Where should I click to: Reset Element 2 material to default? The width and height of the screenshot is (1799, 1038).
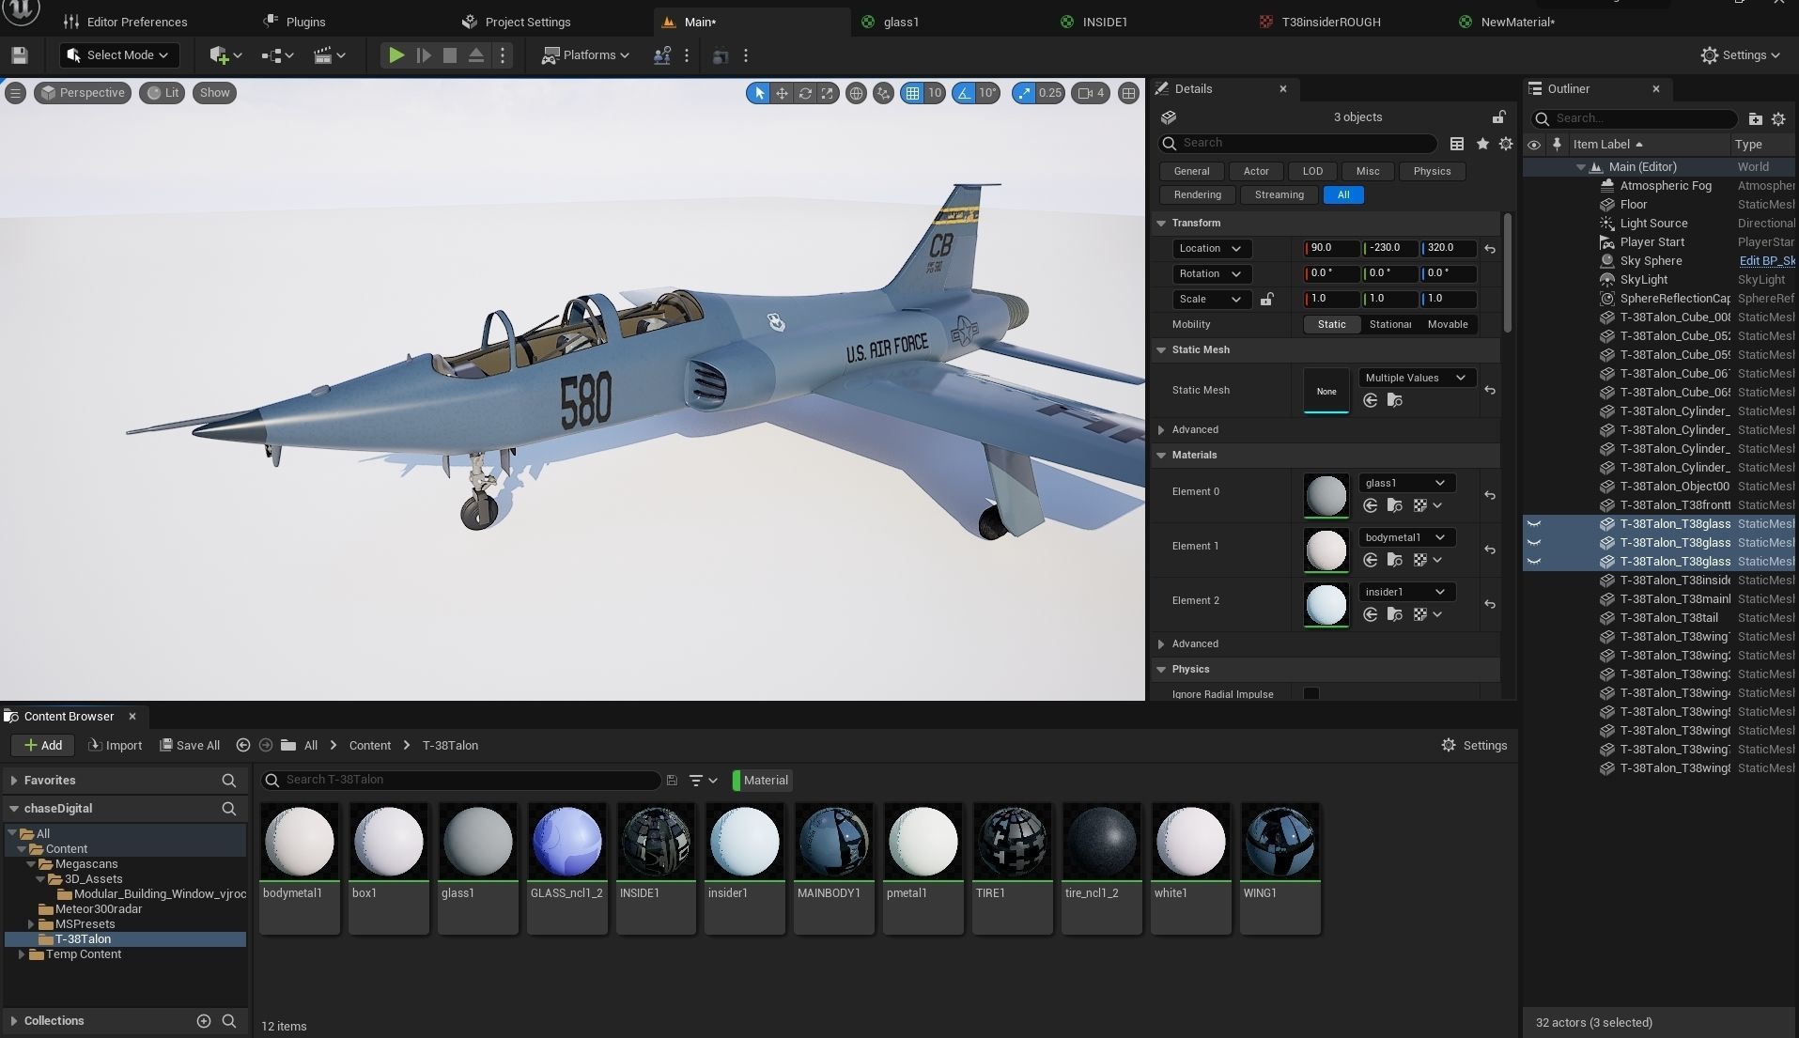click(x=1490, y=604)
